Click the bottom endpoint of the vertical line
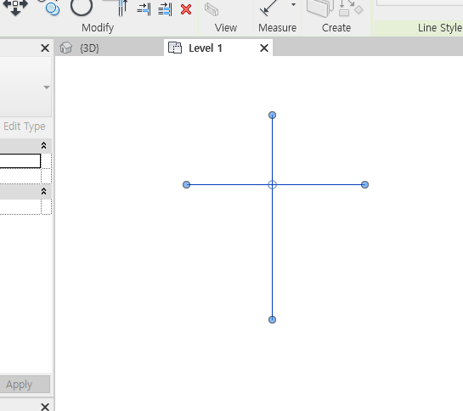Screen dimensions: 463x411 click(x=272, y=319)
